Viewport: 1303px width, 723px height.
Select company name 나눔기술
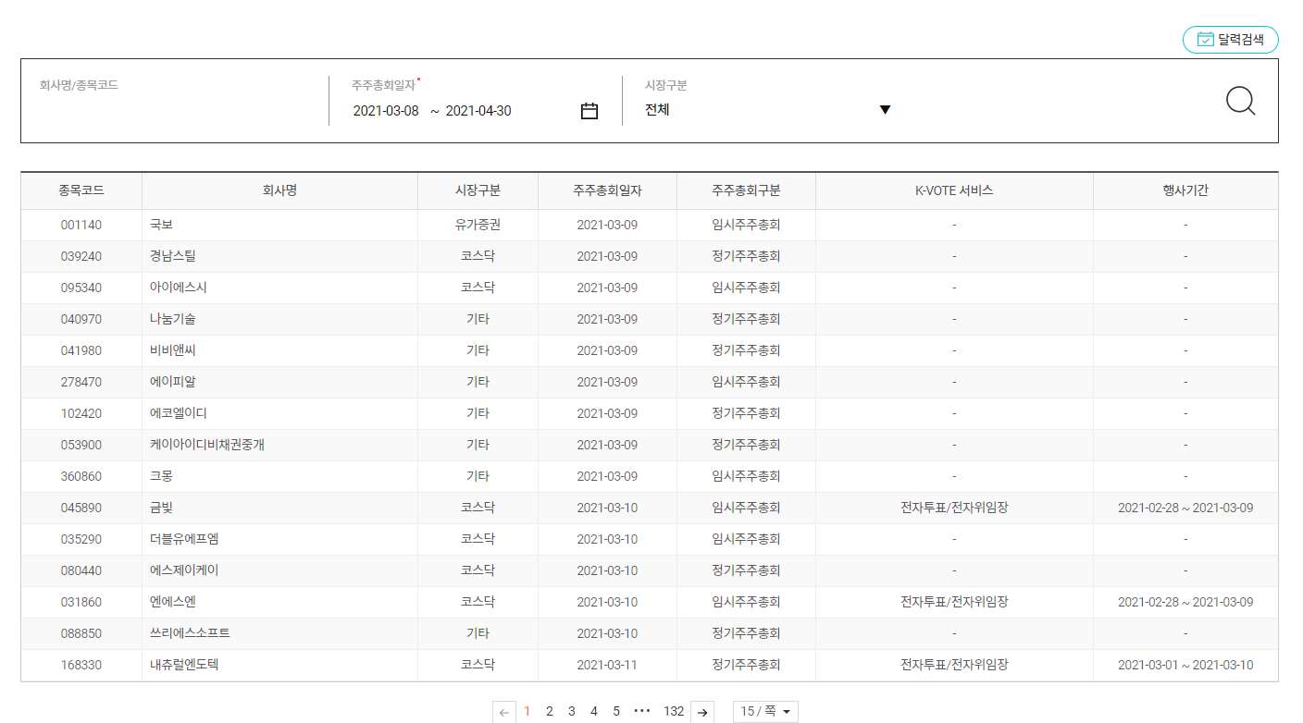coord(173,319)
